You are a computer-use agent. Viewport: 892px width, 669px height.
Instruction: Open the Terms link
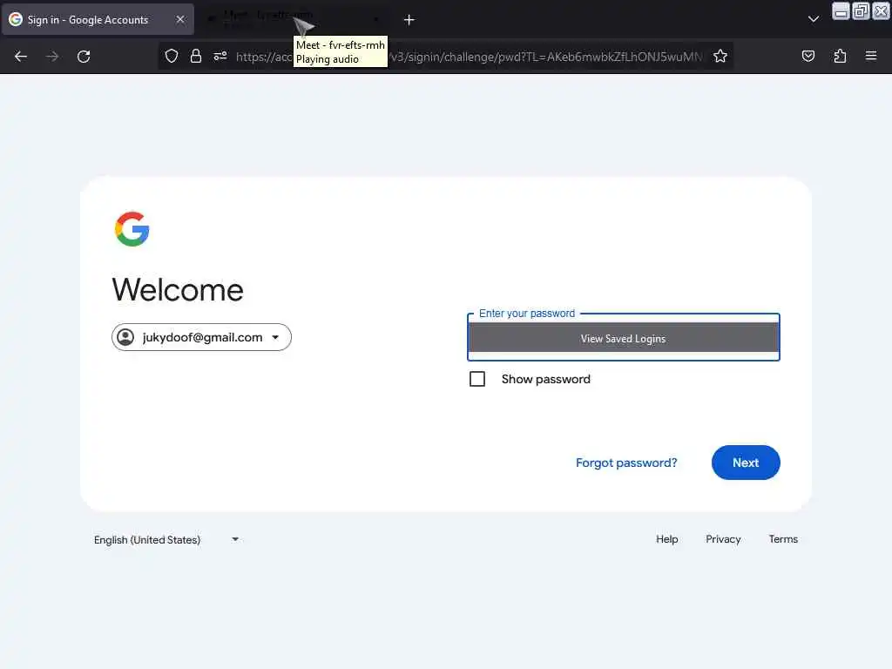click(x=783, y=539)
